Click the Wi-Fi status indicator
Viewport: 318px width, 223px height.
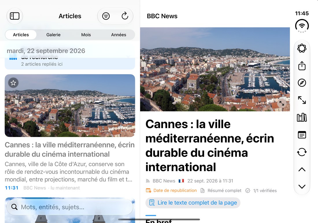[302, 26]
